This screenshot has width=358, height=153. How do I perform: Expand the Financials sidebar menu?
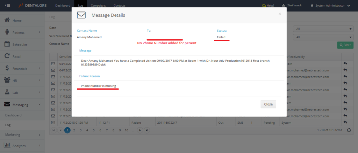click(x=22, y=68)
